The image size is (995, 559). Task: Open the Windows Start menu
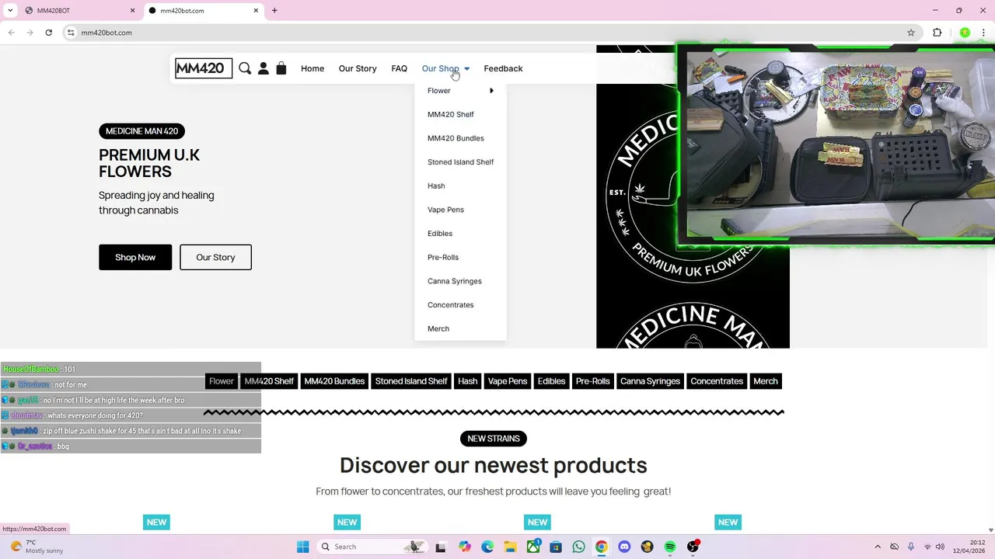pos(303,547)
